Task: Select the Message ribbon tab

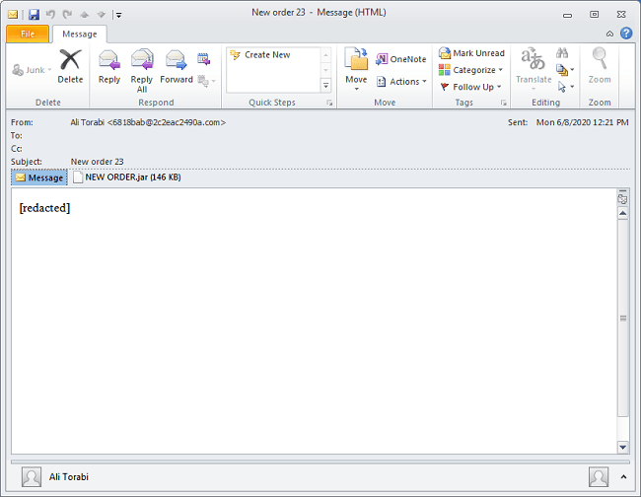Action: tap(79, 34)
